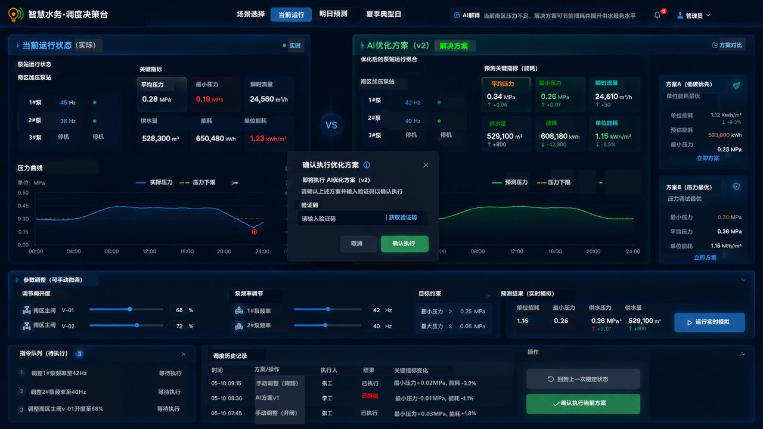Adjust the 1#泵频率 slider
The image size is (763, 429).
327,309
